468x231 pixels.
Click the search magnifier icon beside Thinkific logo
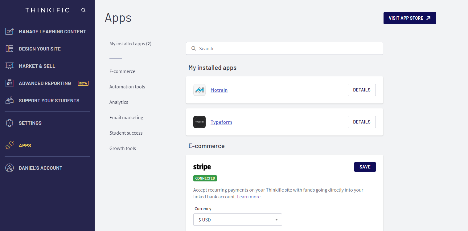pyautogui.click(x=84, y=10)
